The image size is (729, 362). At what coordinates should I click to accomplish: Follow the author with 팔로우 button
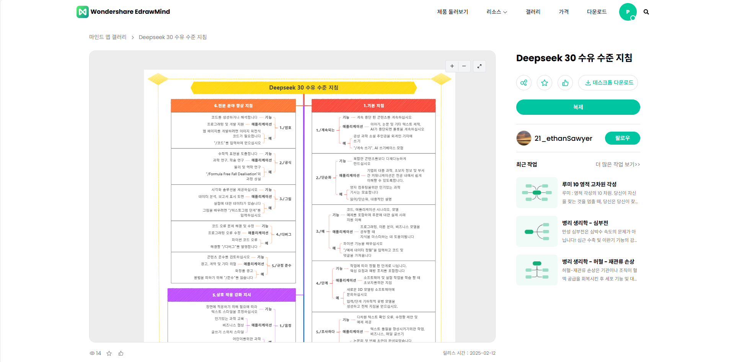[622, 138]
